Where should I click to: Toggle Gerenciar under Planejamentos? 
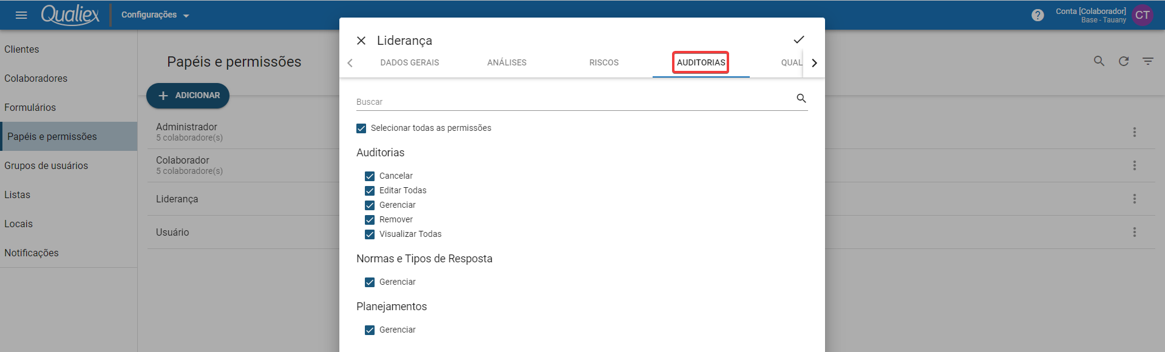[370, 330]
